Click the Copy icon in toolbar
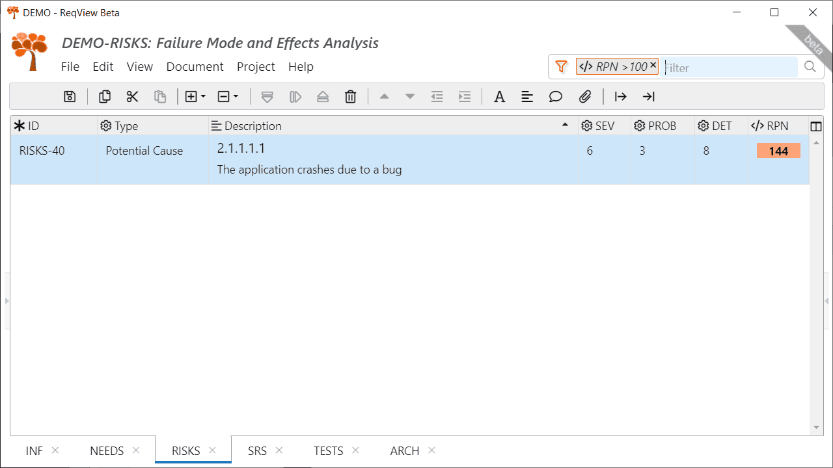Screen dimensions: 833x468 click(x=105, y=97)
